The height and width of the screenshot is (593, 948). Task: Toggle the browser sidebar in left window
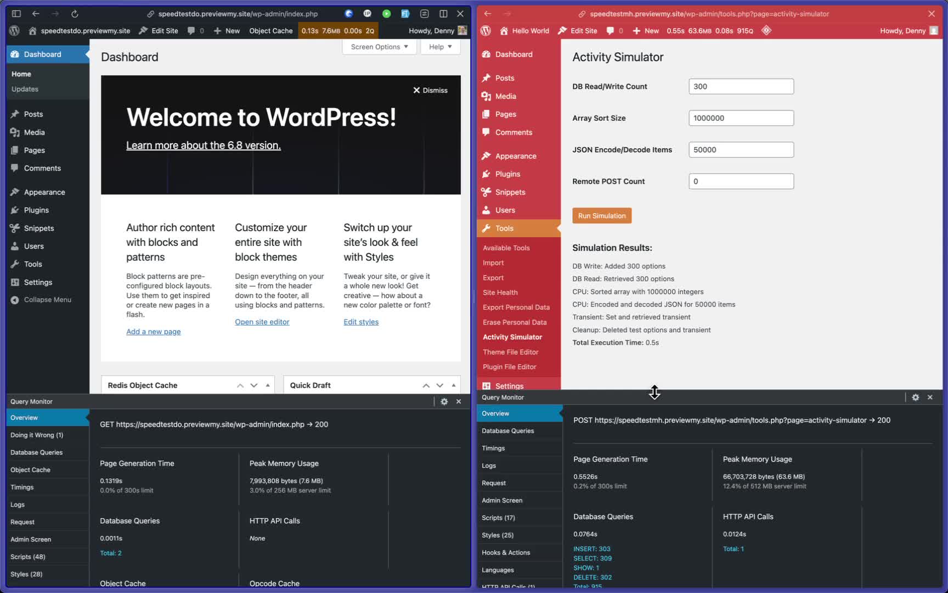pos(16,14)
